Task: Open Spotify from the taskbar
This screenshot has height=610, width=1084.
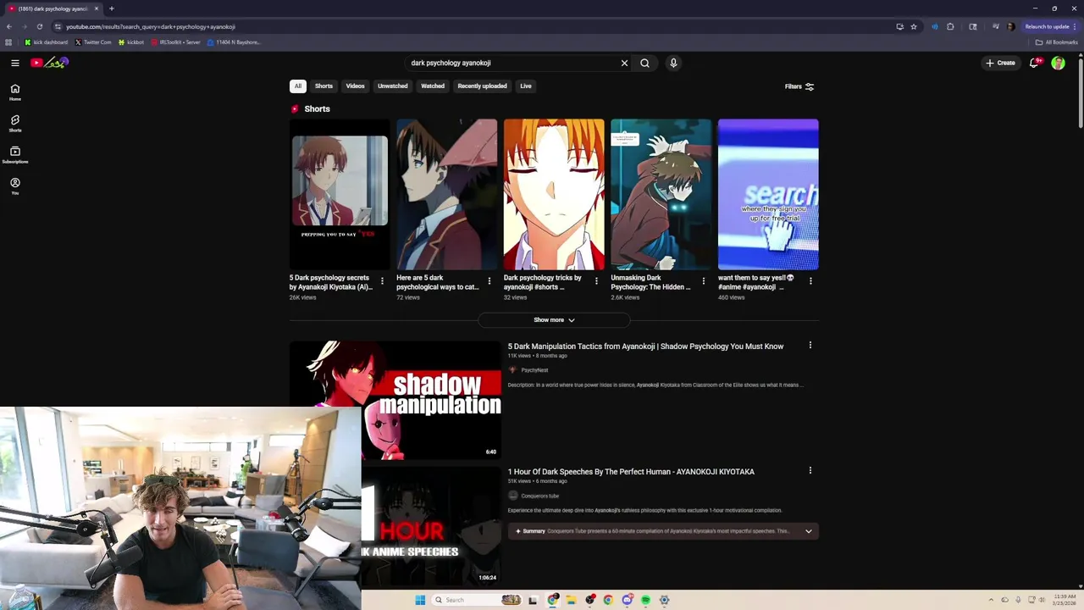Action: point(645,600)
